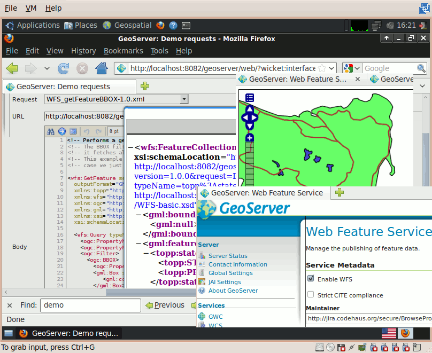Toggle the Enable WFS checkbox
Screen dimensions: 432x353
pos(311,278)
